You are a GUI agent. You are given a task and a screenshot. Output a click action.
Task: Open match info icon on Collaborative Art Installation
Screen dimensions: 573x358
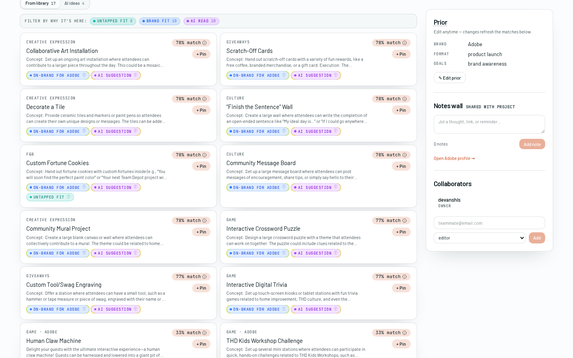tap(205, 43)
